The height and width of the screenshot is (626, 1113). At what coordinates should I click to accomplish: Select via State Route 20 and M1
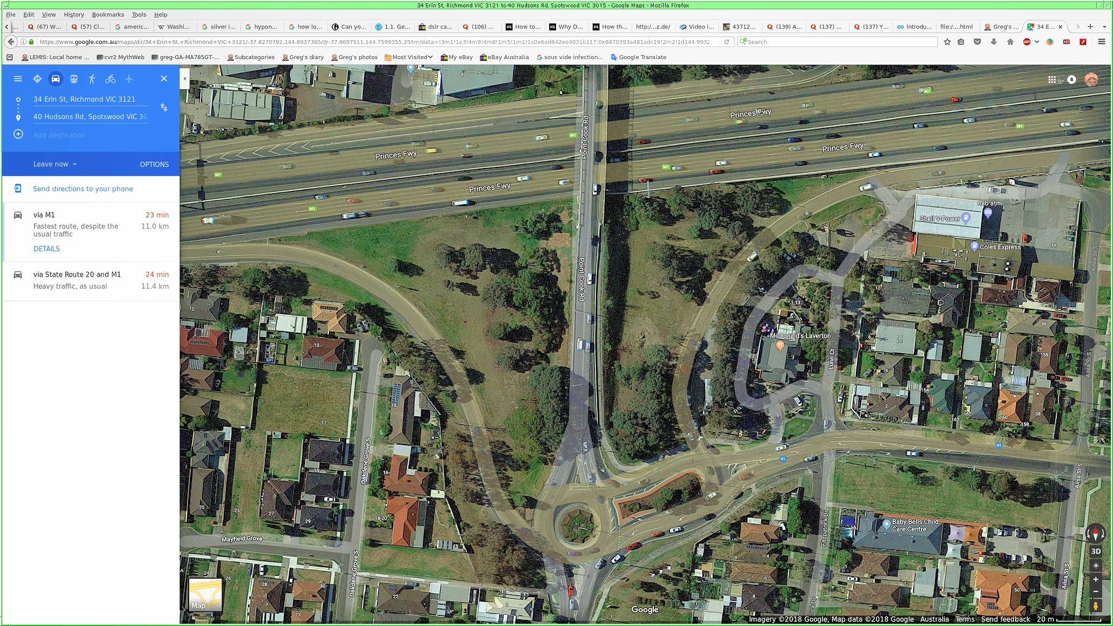(x=91, y=281)
